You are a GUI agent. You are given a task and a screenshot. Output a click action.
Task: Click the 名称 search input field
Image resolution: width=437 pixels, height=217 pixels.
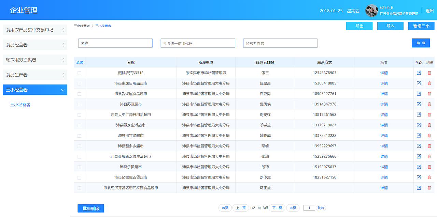point(115,43)
